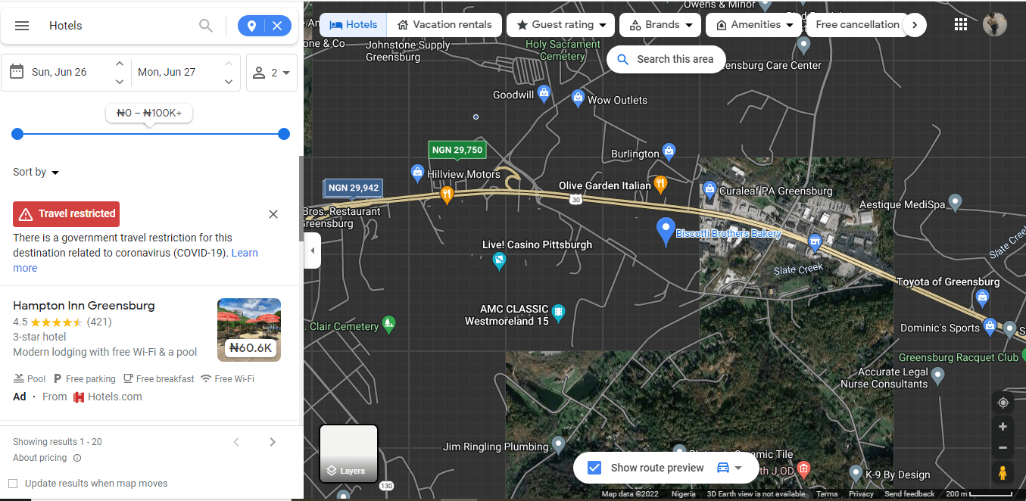
Task: Open the guests count dropdown
Action: (272, 73)
